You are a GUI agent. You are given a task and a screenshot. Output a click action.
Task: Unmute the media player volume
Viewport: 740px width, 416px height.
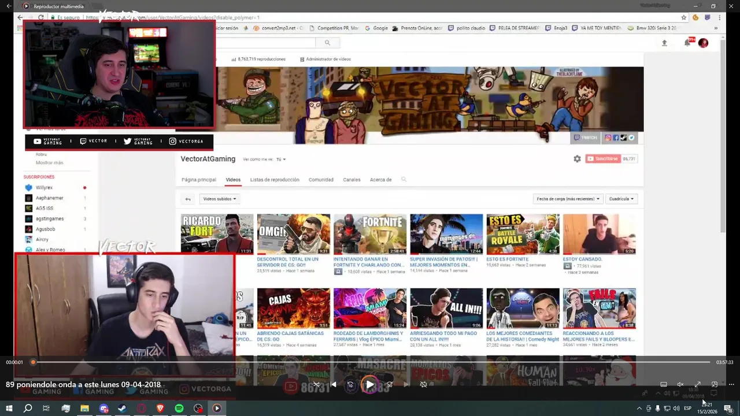680,384
